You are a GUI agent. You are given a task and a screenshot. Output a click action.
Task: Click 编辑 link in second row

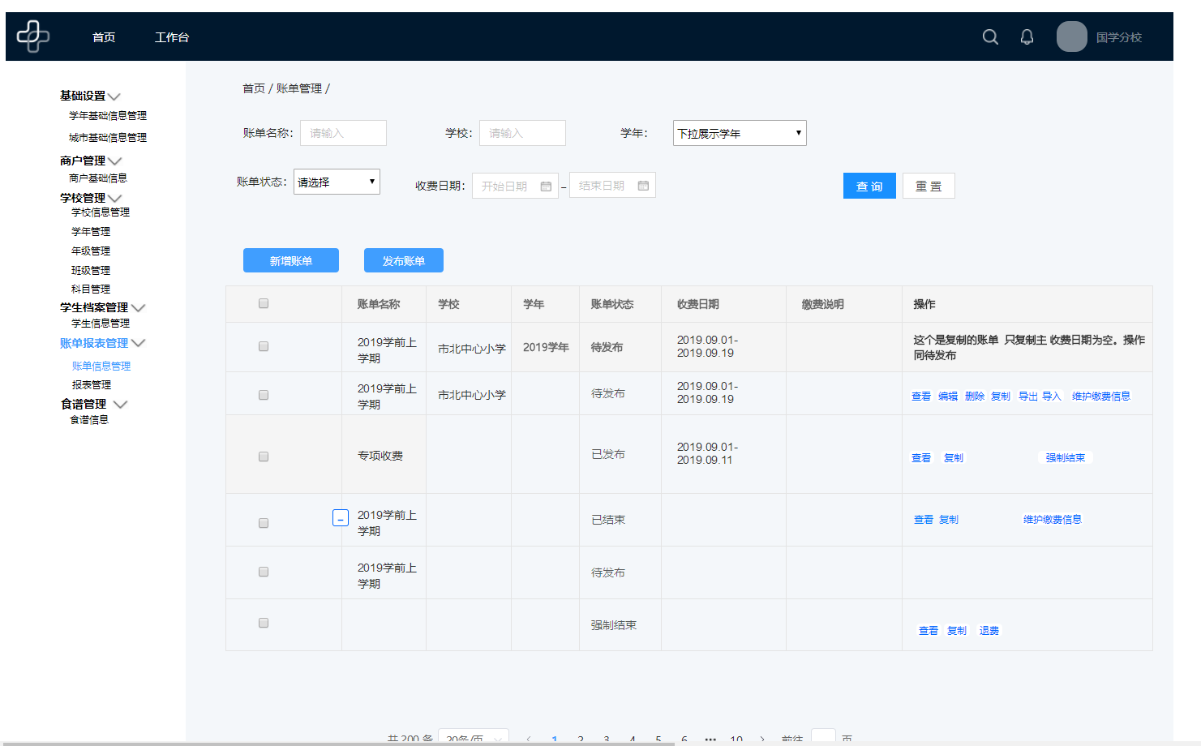pyautogui.click(x=948, y=397)
